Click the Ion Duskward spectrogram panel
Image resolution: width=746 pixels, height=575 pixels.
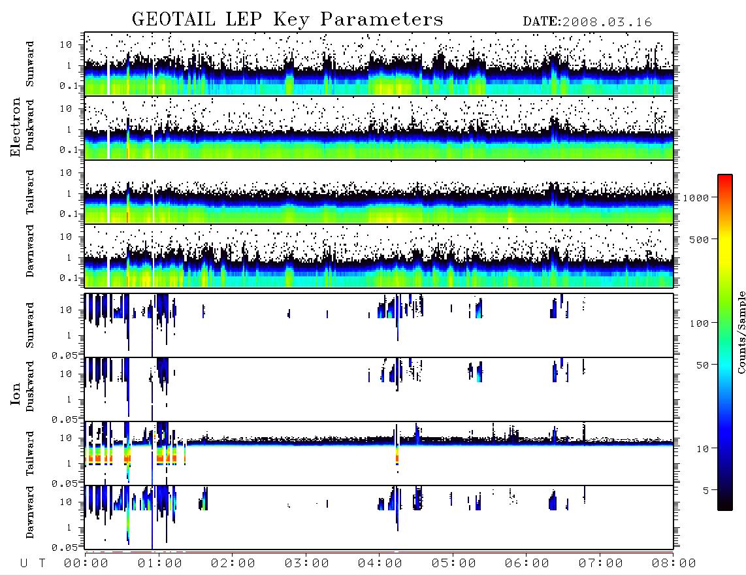[379, 389]
